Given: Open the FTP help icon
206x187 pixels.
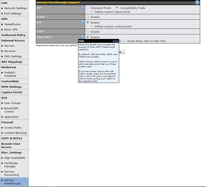Looking at the screenshot, I should click(x=82, y=23).
